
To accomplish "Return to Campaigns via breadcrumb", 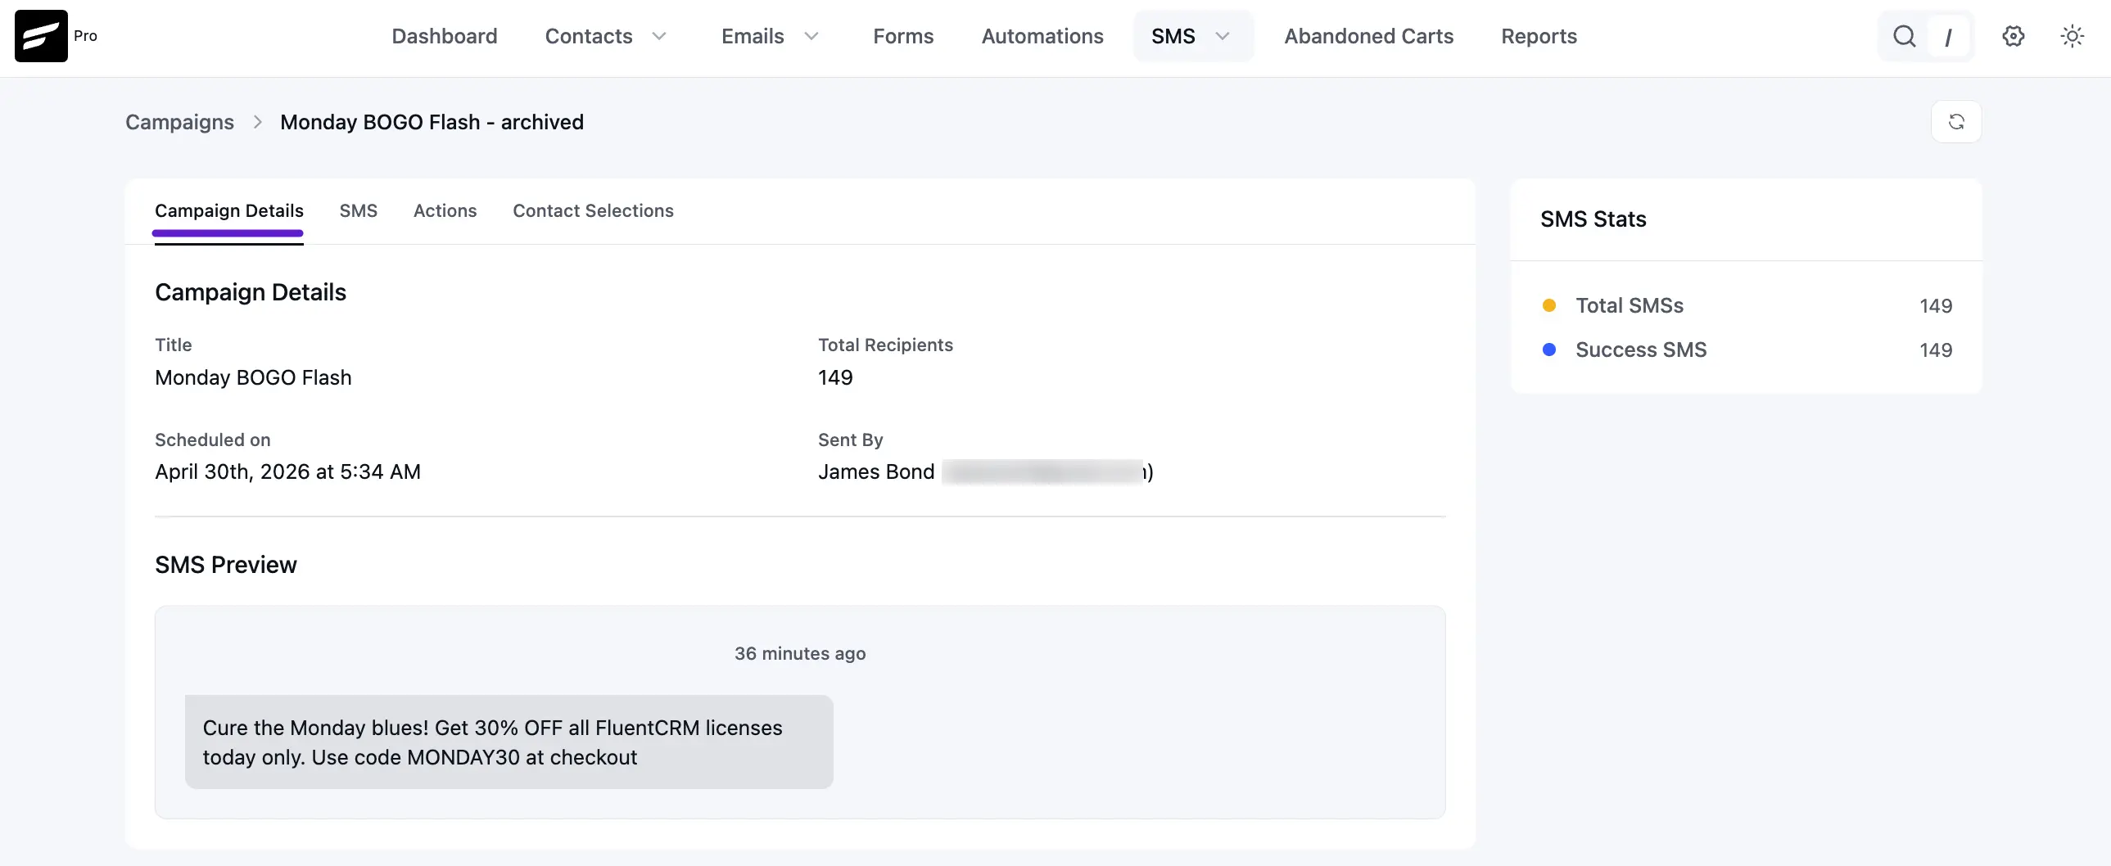I will click(179, 122).
